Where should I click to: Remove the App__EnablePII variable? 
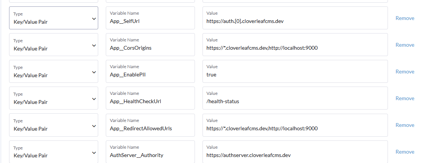coord(405,72)
